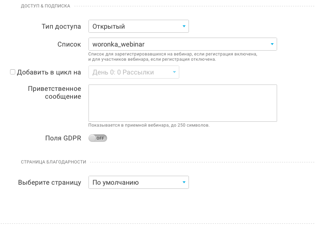
Task: Click the Поля GDPR label
Action: 63,138
